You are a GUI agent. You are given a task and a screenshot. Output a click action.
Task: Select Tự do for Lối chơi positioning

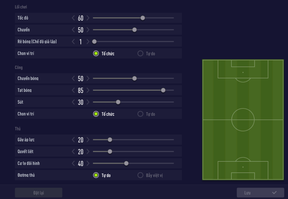(140, 53)
